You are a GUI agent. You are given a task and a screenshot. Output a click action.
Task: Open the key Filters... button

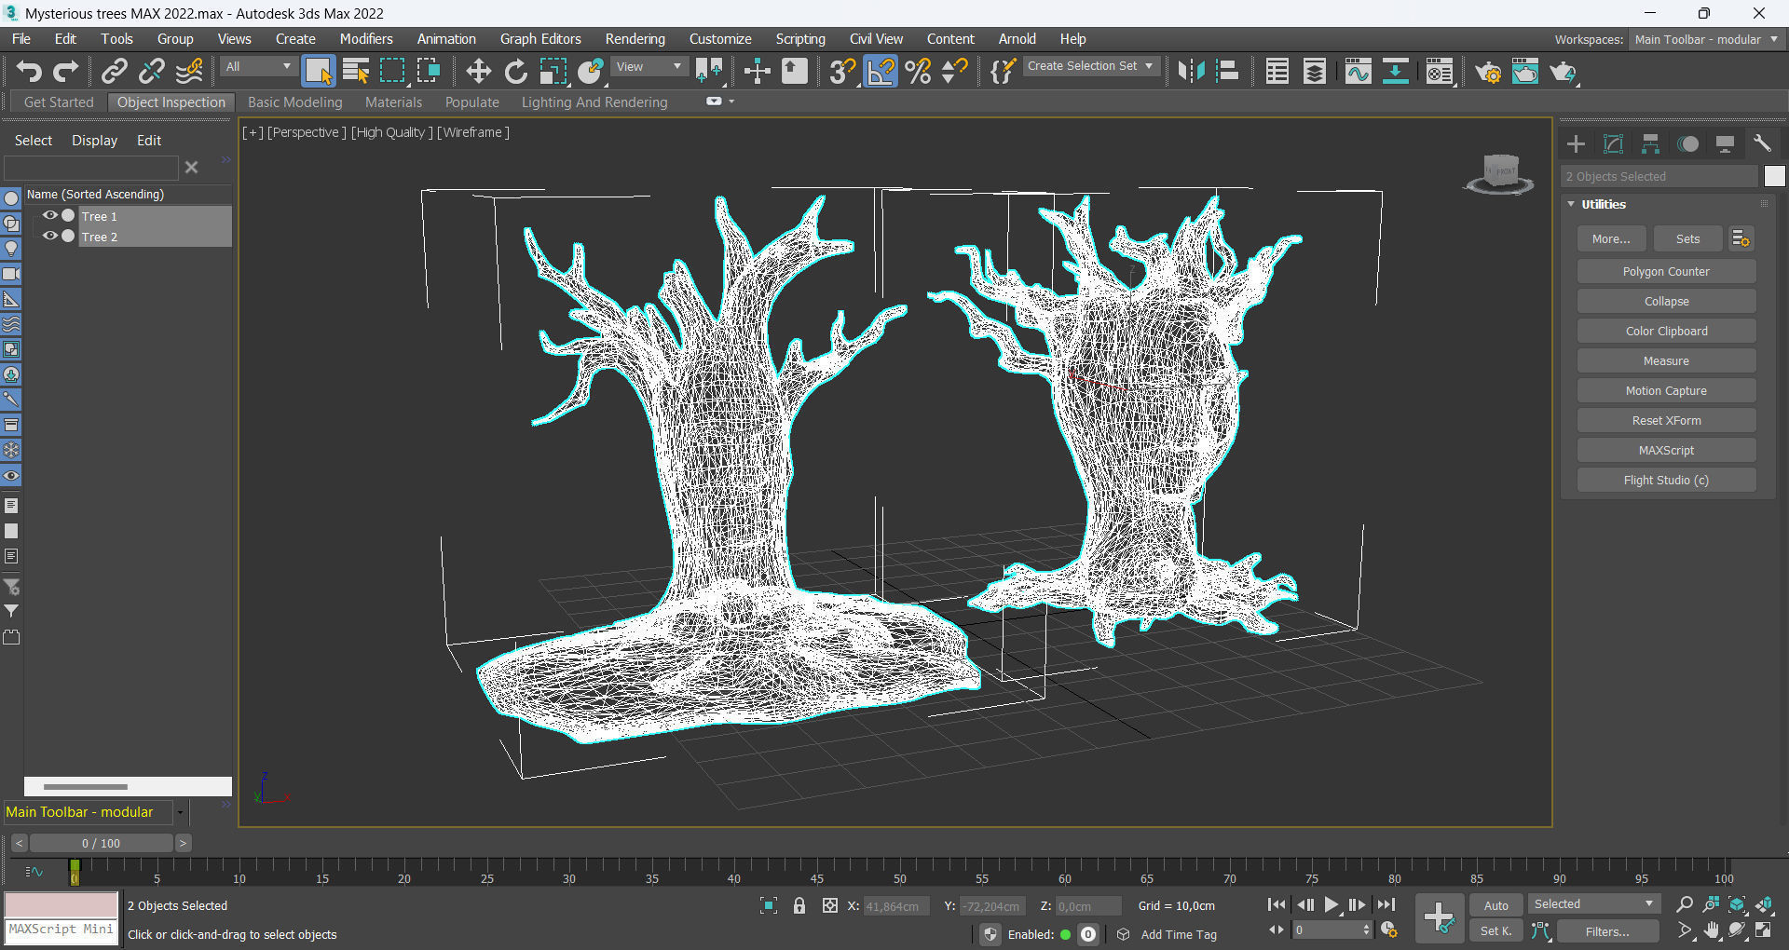click(x=1607, y=931)
